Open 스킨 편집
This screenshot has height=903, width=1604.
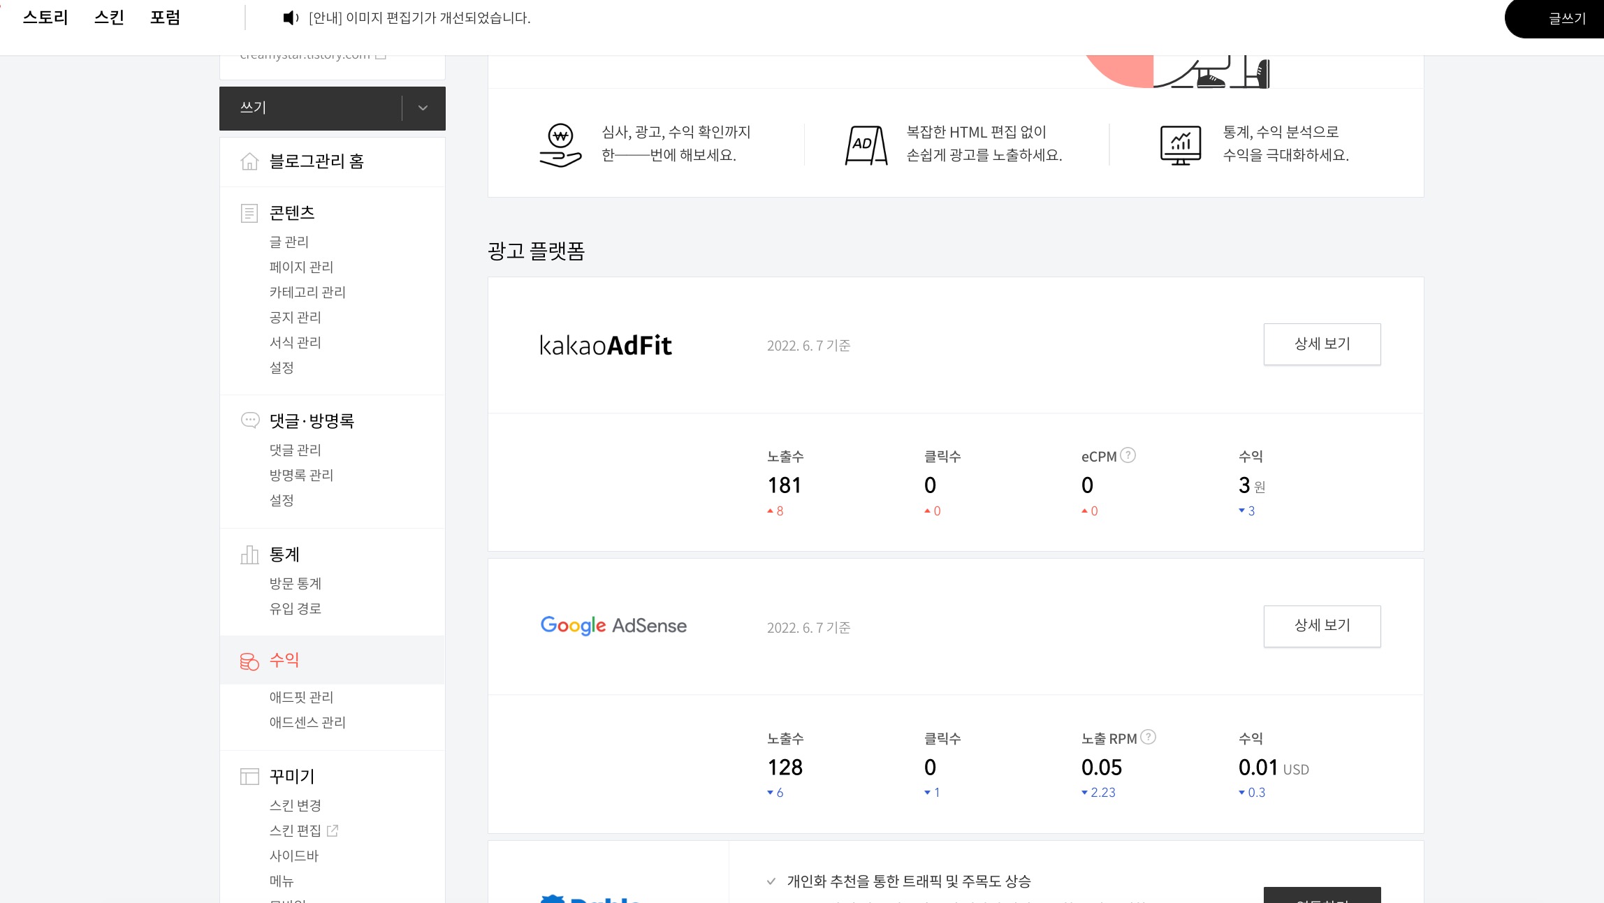pyautogui.click(x=296, y=830)
